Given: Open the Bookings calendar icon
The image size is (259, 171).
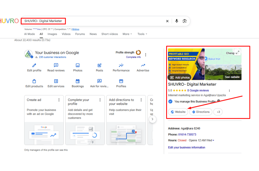Looking at the screenshot, I should pos(78,81).
